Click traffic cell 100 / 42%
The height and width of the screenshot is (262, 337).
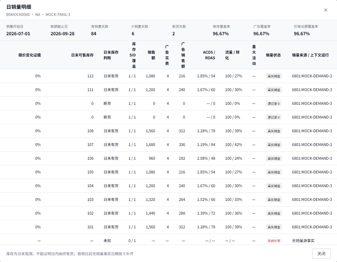click(234, 145)
